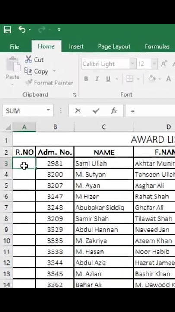Click on cell with 3247
The height and width of the screenshot is (312, 175).
tap(55, 197)
